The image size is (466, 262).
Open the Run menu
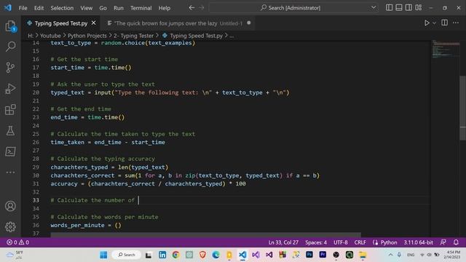tap(119, 8)
